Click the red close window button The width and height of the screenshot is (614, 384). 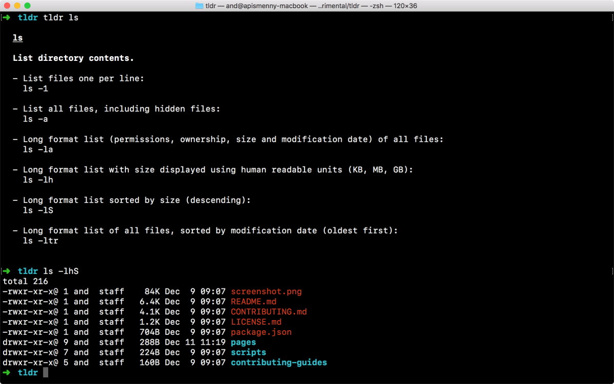click(x=7, y=6)
